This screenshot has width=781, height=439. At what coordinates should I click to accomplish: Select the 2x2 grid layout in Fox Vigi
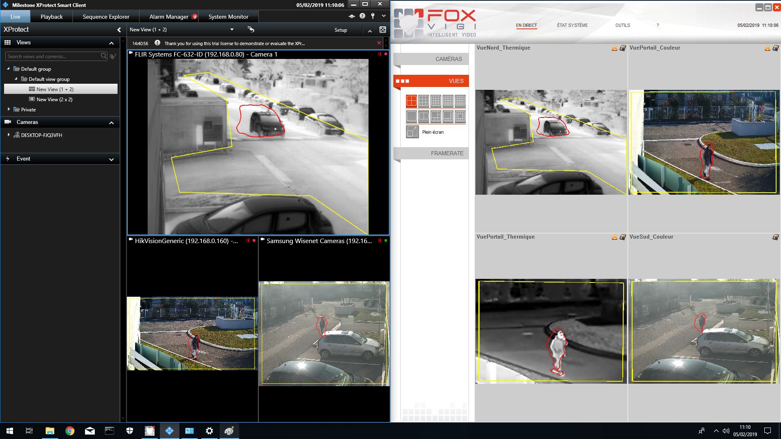click(412, 101)
